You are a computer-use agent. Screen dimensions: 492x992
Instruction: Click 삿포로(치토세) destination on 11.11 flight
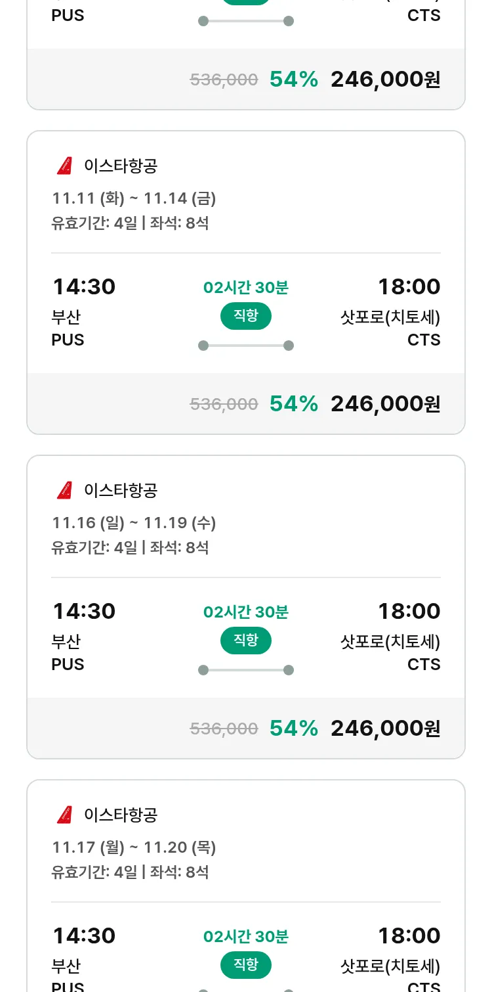tap(390, 317)
